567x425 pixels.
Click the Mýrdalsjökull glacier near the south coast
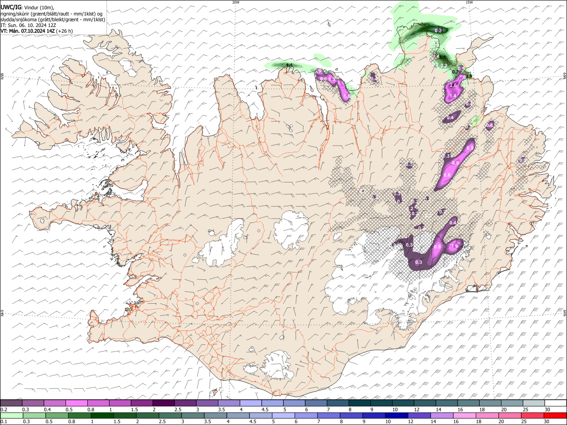[x=278, y=365]
